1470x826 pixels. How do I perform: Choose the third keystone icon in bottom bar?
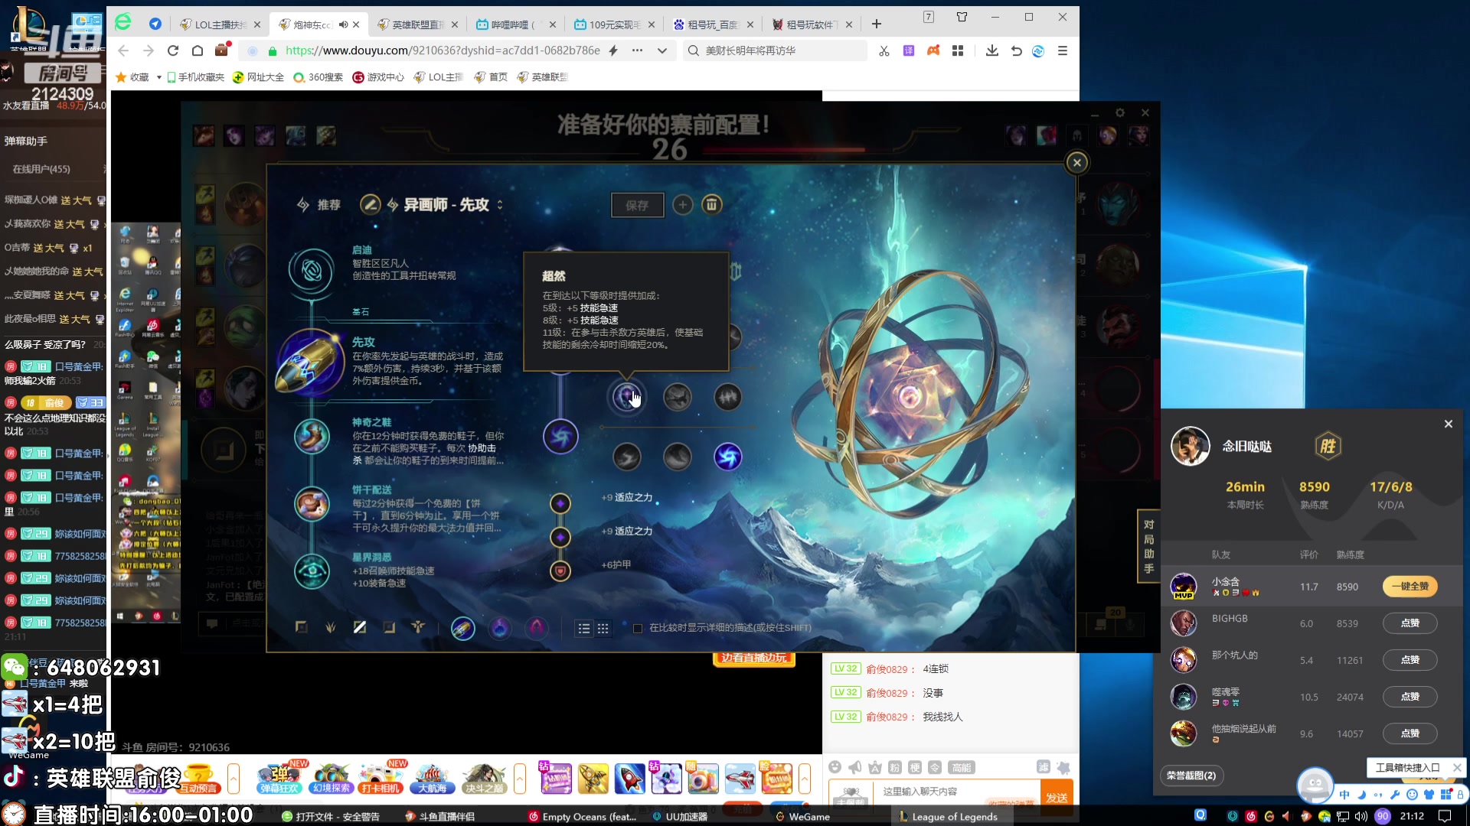[x=537, y=628]
